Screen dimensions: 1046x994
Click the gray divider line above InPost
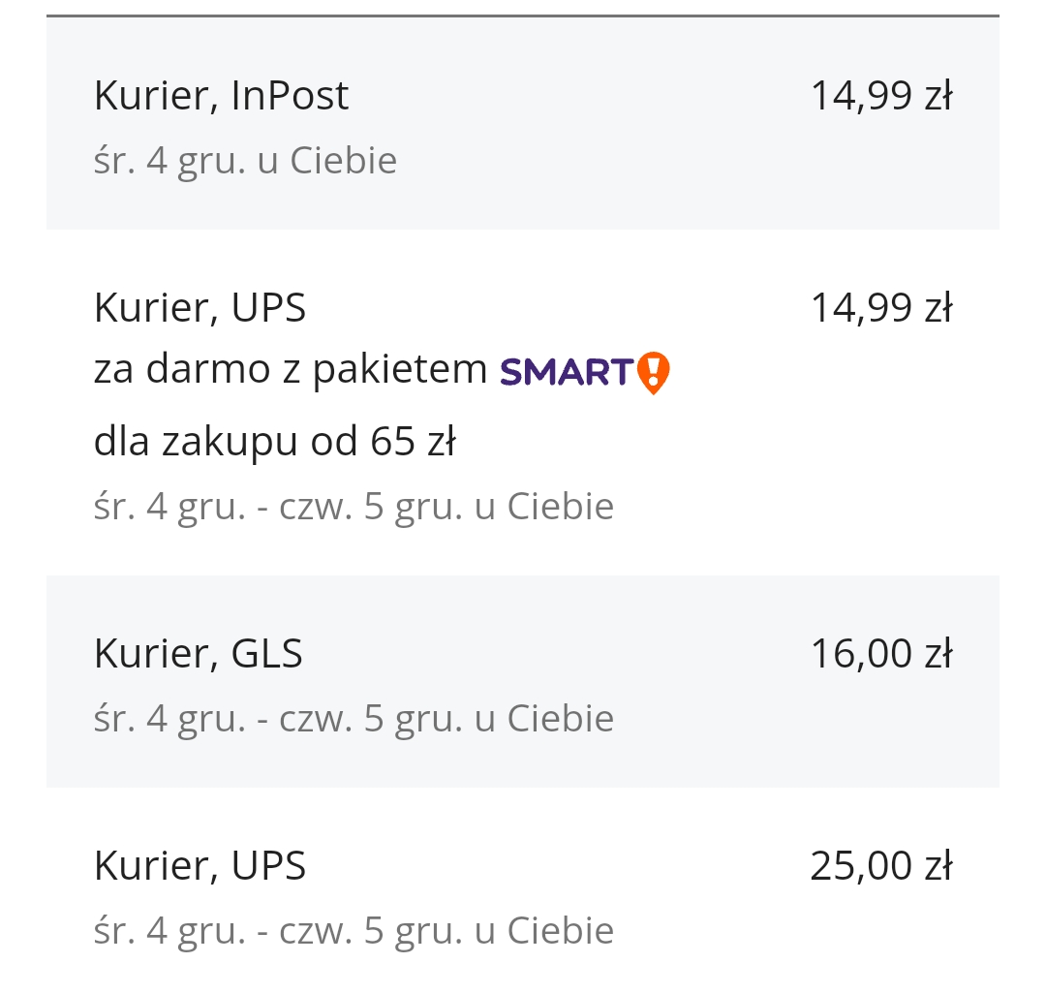(523, 16)
